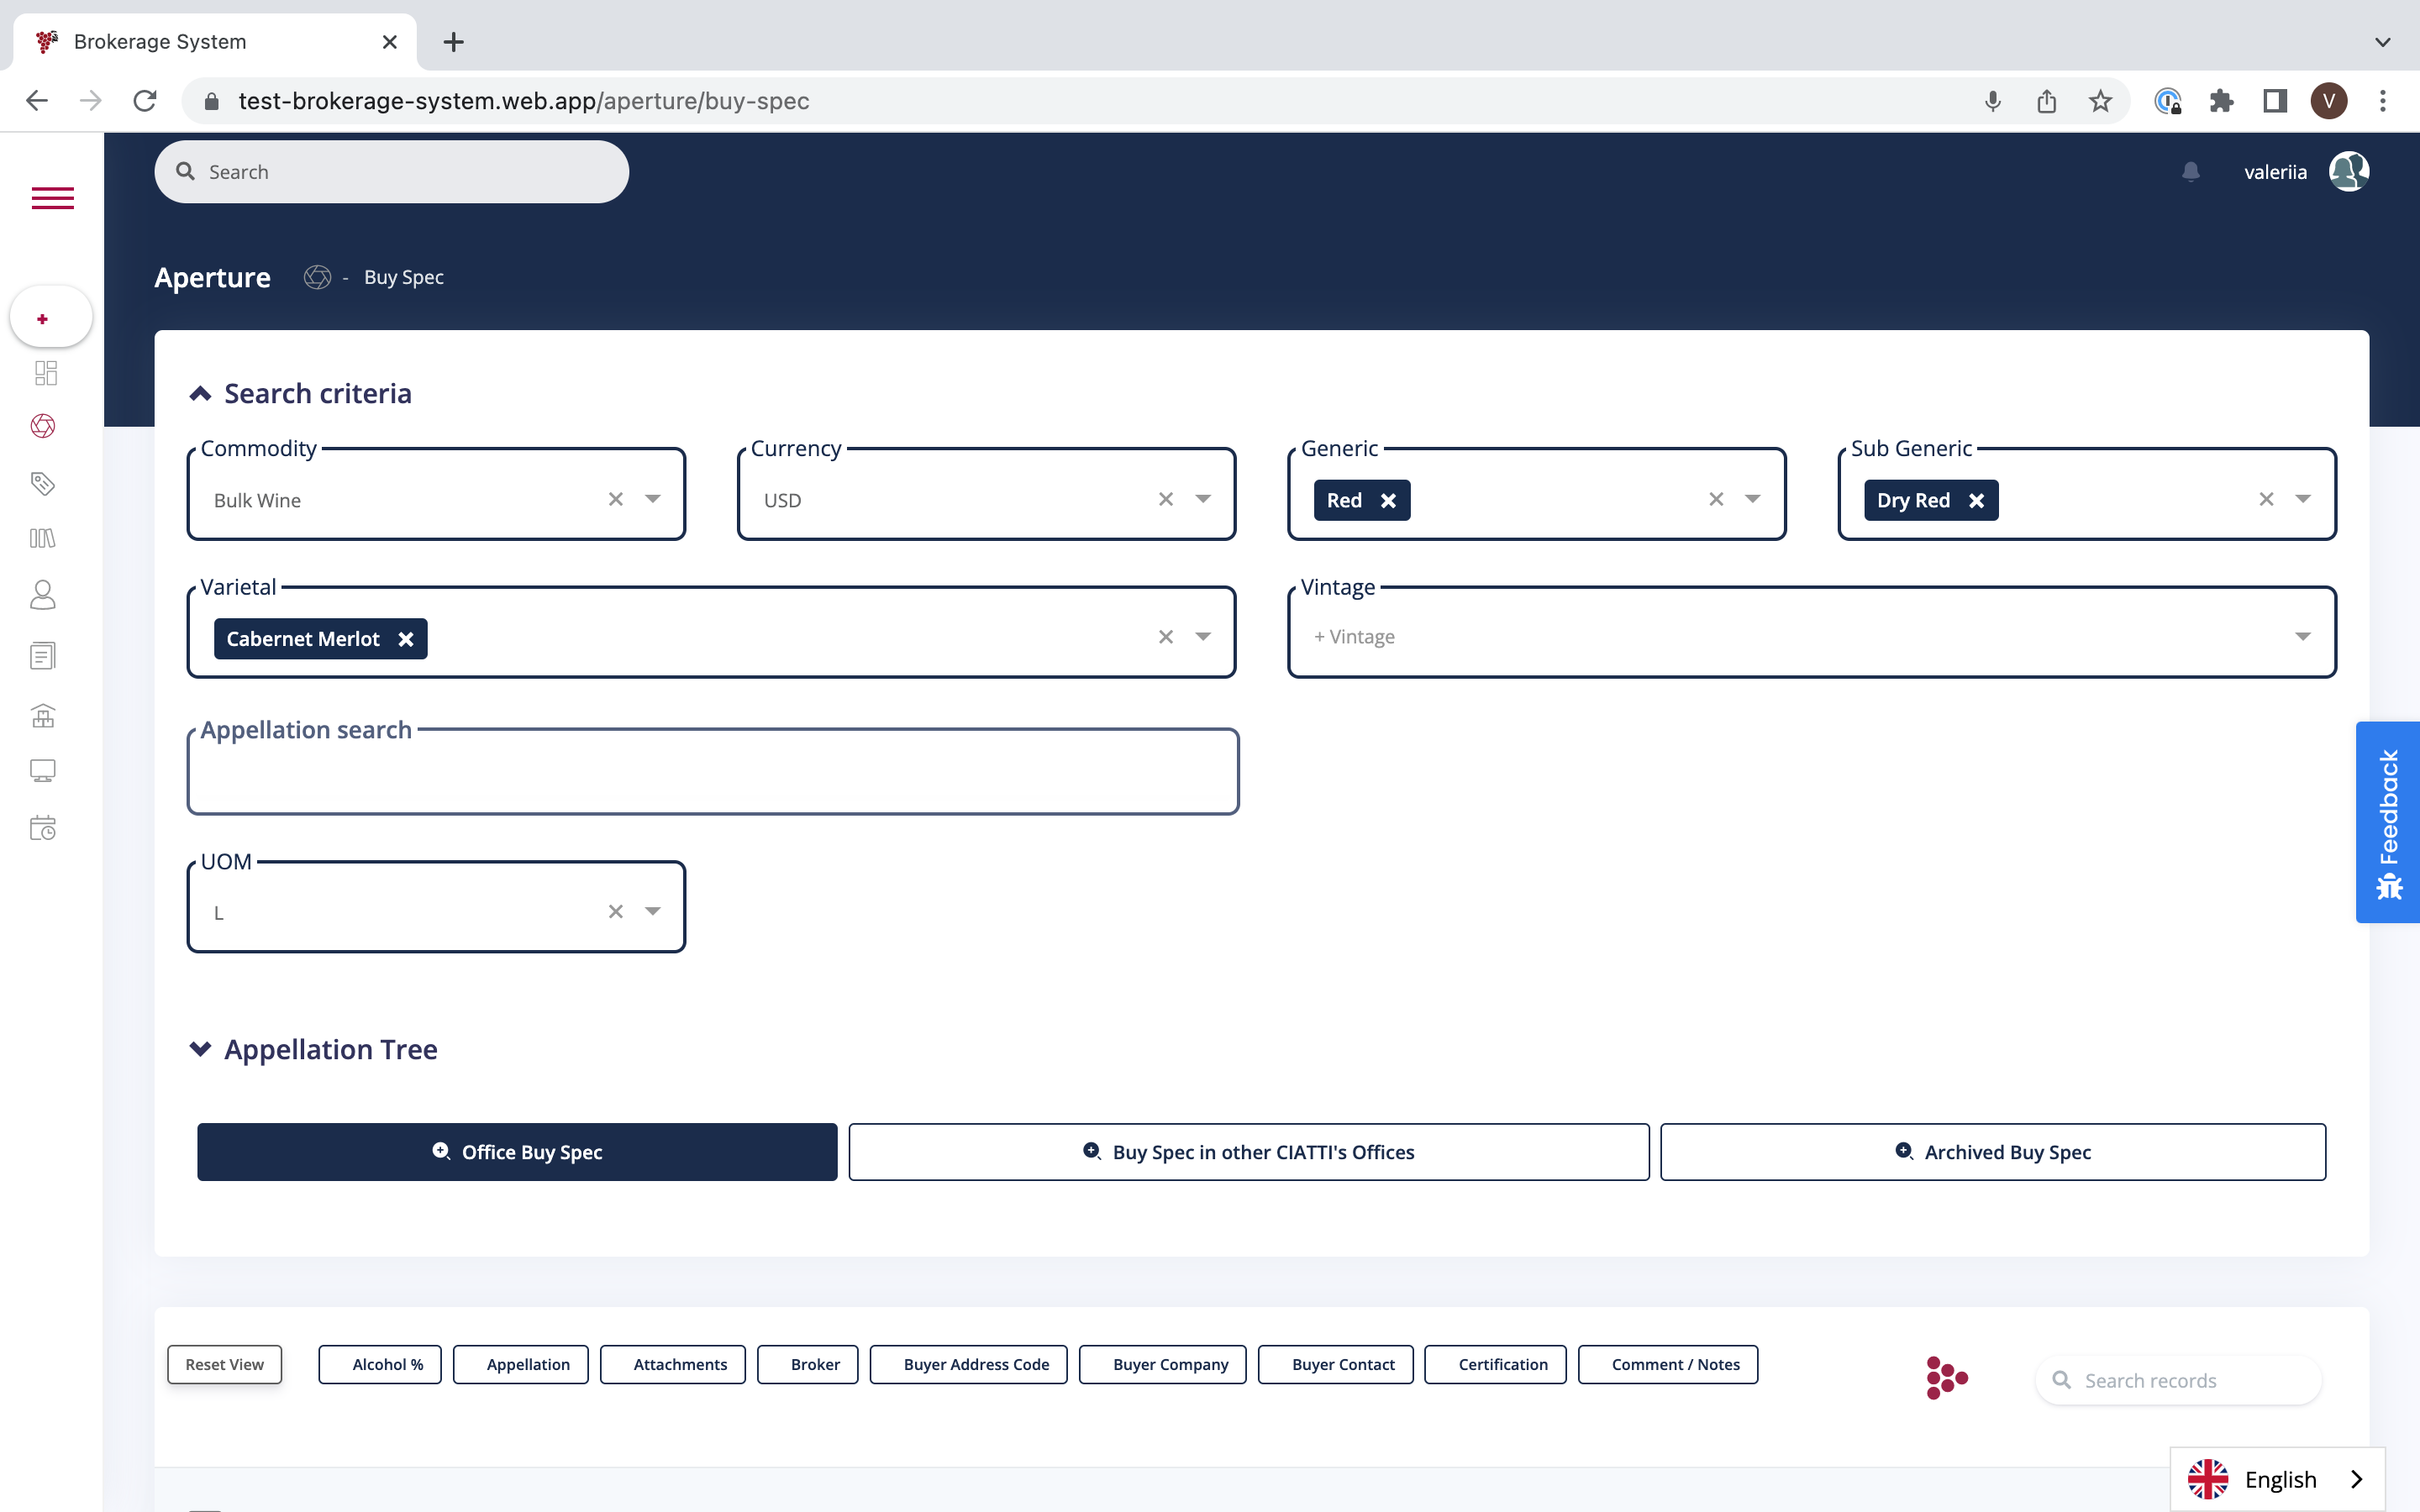Image resolution: width=2420 pixels, height=1512 pixels.
Task: Select the Archived Buy Spec tab
Action: pyautogui.click(x=1993, y=1152)
